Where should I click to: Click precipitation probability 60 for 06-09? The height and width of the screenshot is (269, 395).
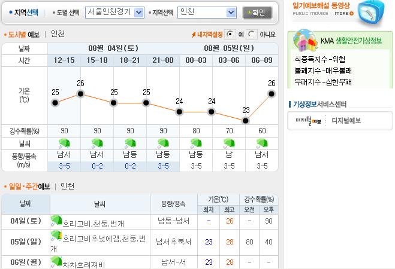[262, 131]
